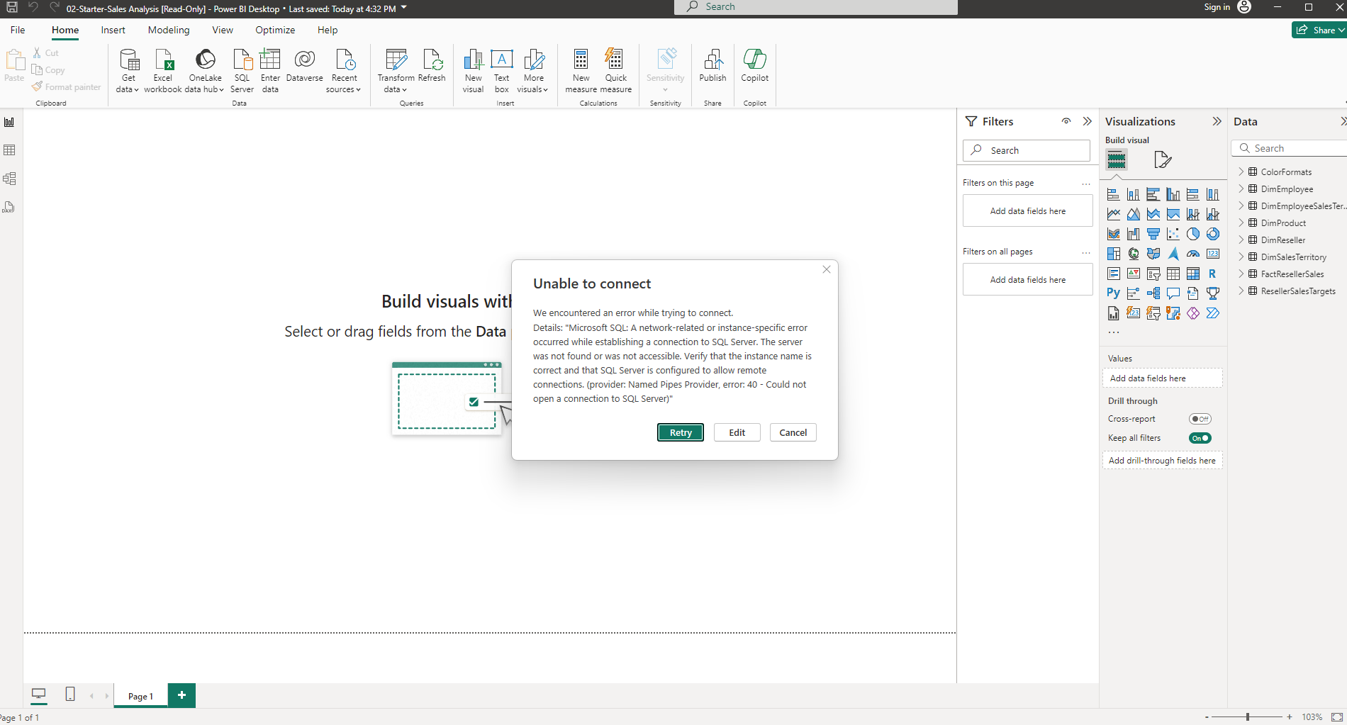Create a New measure
The height and width of the screenshot is (725, 1347).
click(x=581, y=70)
